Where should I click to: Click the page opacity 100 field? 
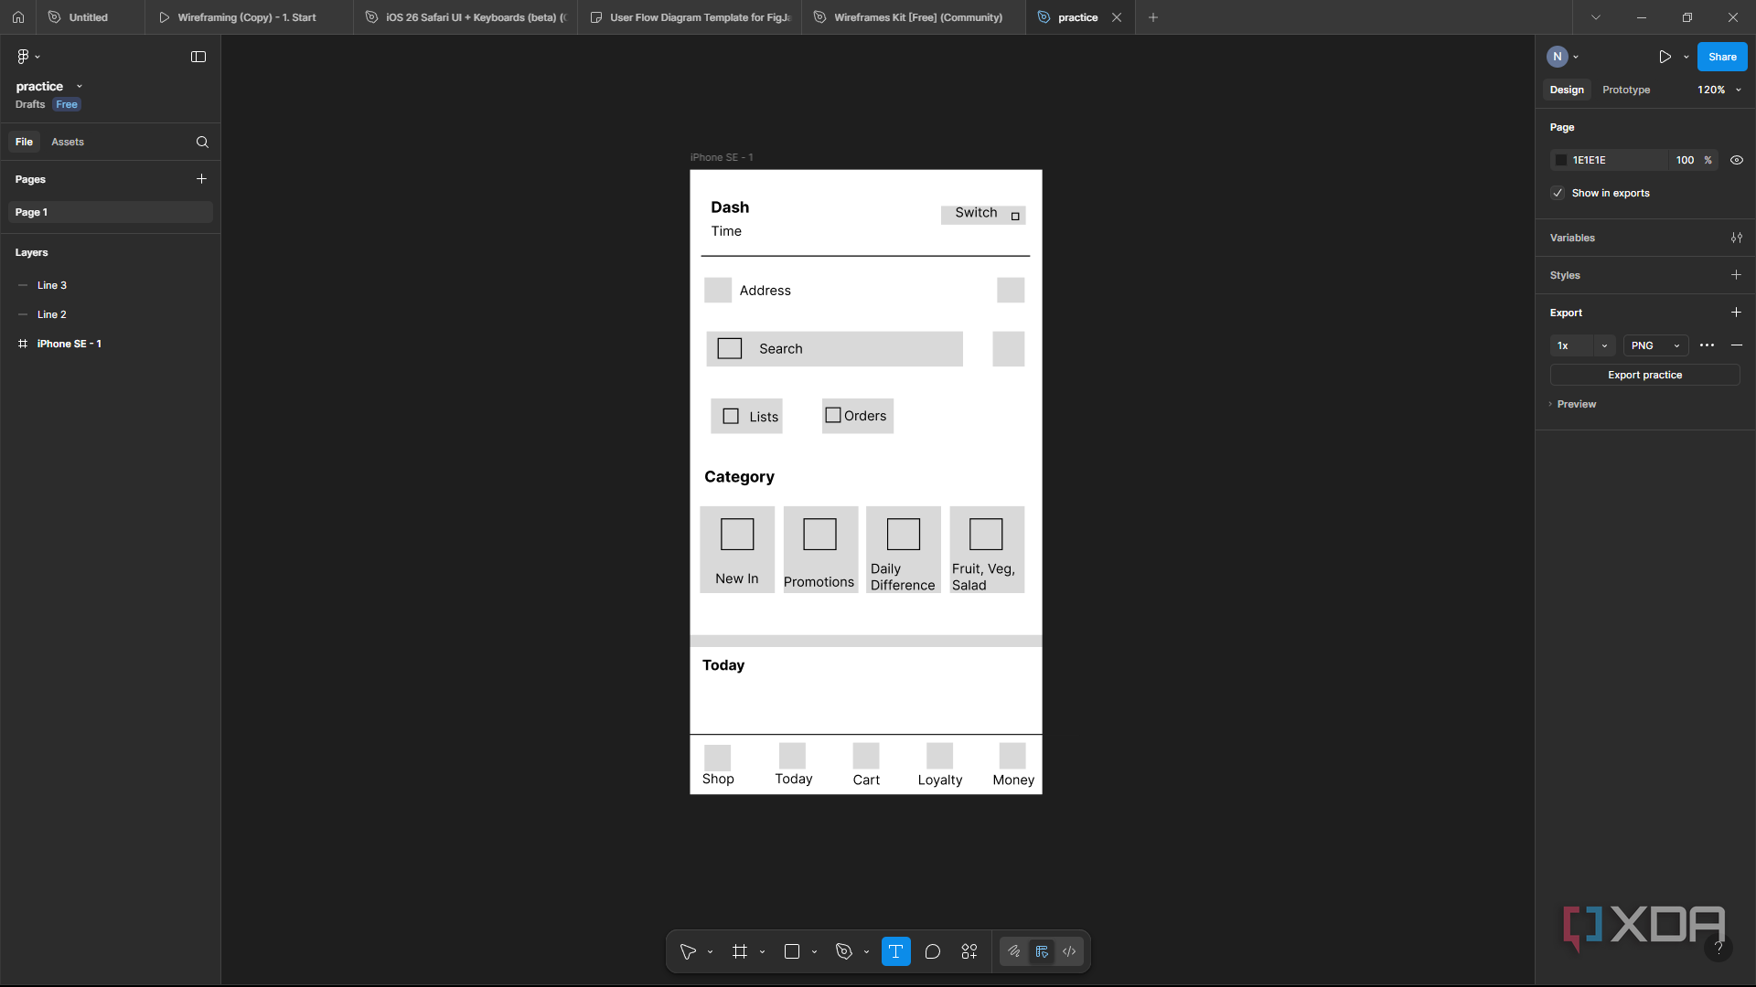coord(1685,160)
